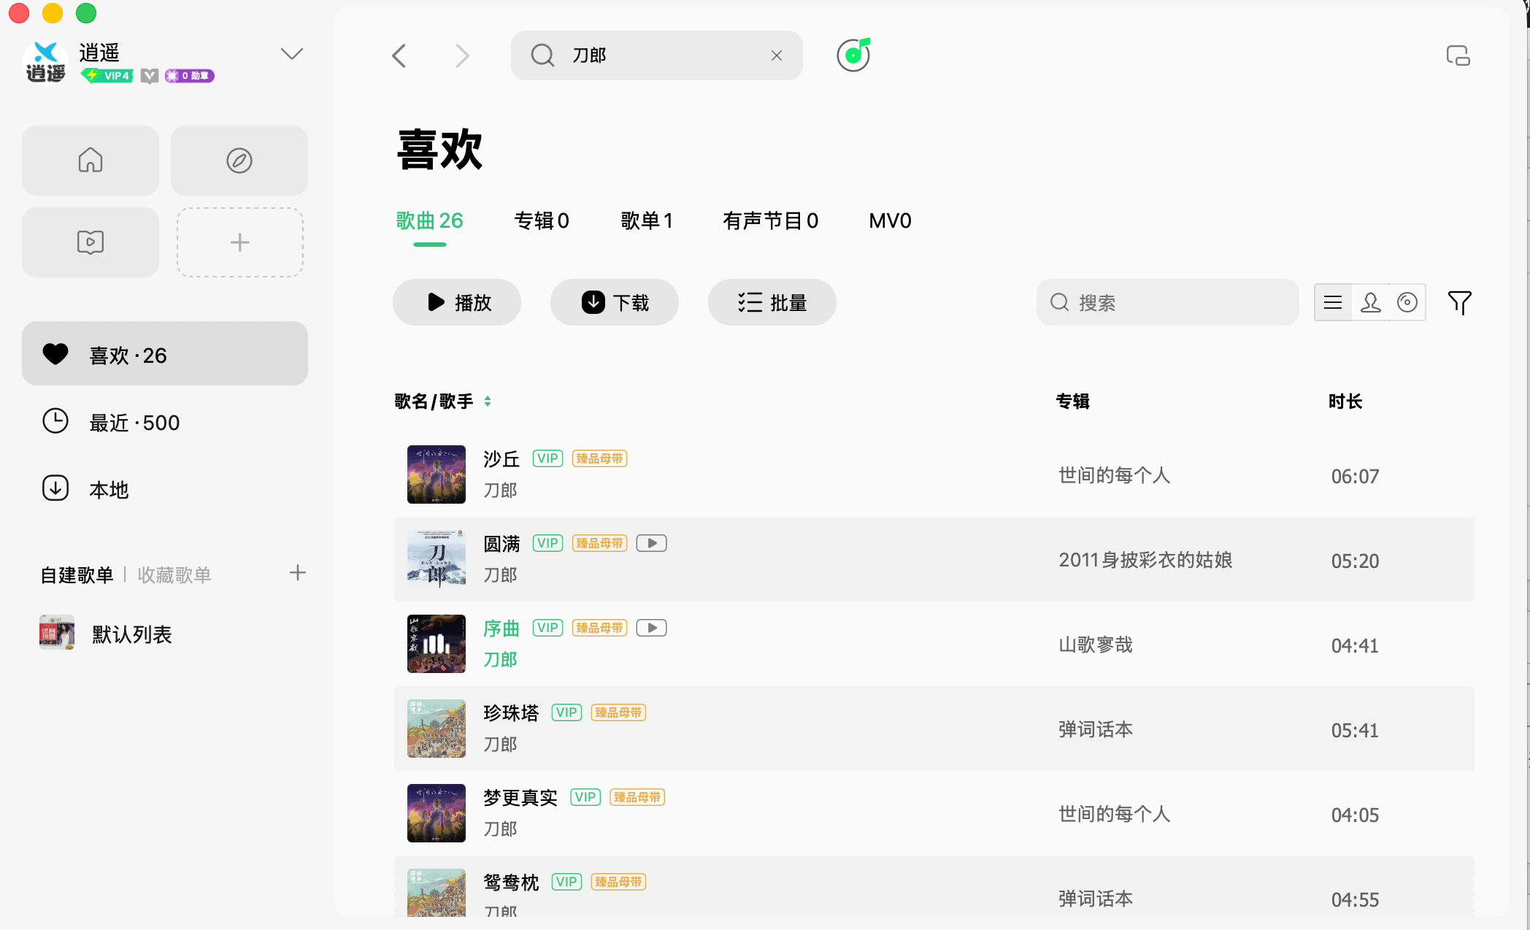Click the 搜索 filter input field

(x=1166, y=302)
